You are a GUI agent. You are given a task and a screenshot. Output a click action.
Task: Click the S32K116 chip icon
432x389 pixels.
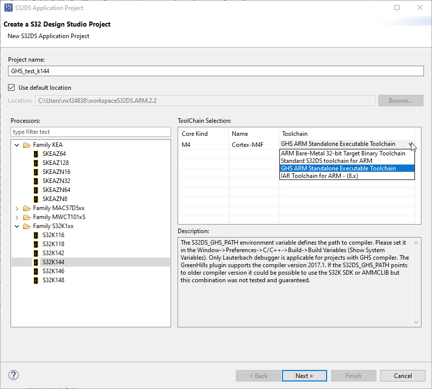(36, 235)
